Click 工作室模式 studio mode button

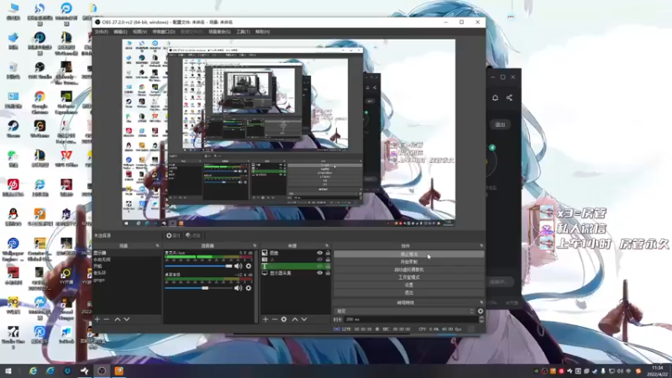409,277
